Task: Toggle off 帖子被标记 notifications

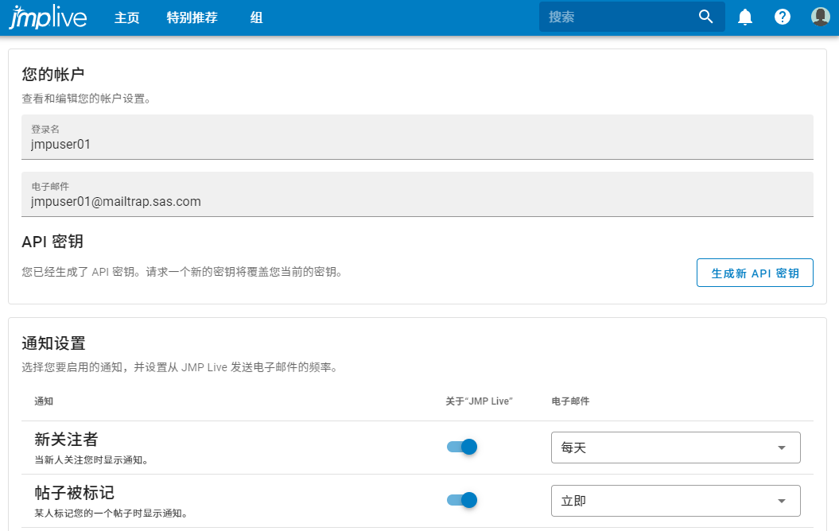Action: click(x=461, y=500)
